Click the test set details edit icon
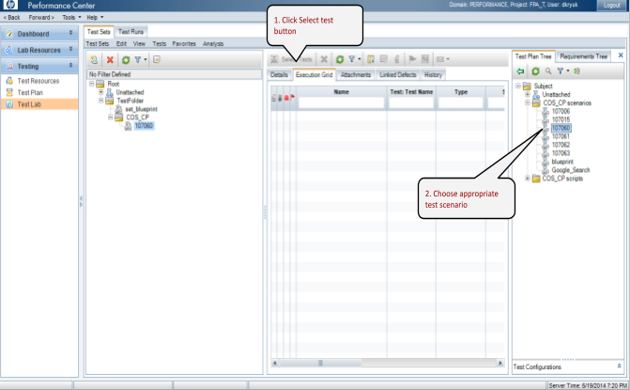Image resolution: width=630 pixels, height=390 pixels. click(x=157, y=60)
